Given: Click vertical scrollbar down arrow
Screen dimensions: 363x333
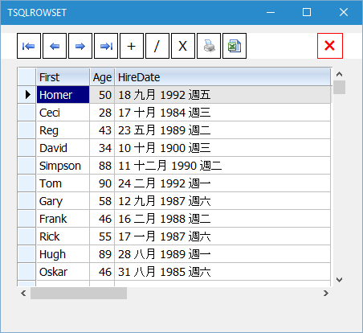Looking at the screenshot, I should click(x=339, y=280).
